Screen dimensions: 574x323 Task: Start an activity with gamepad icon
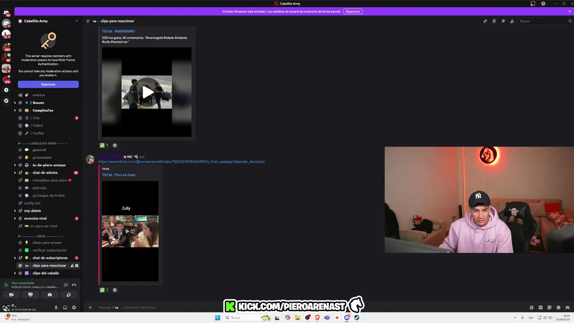coord(50,295)
